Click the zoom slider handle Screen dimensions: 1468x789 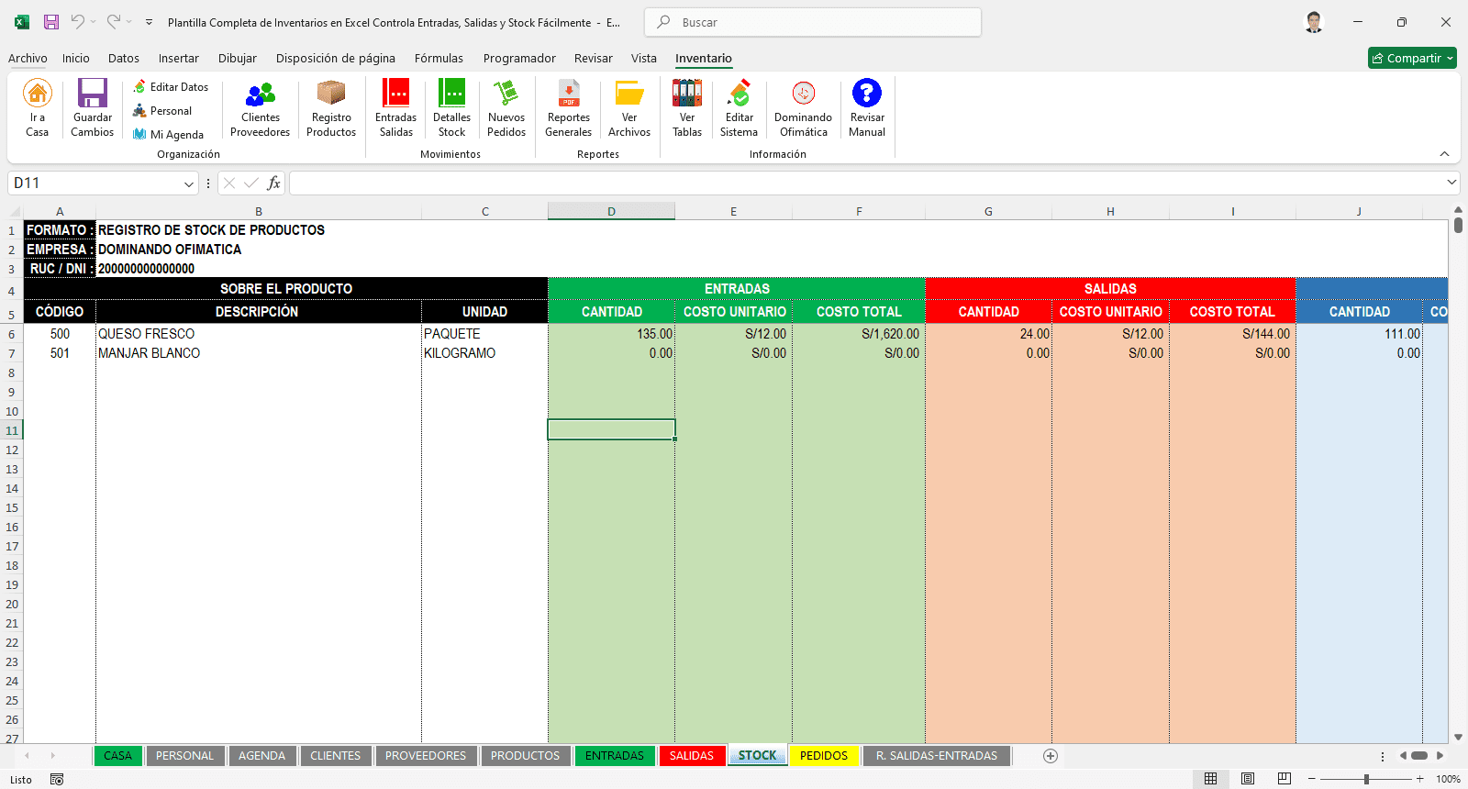[x=1366, y=779]
